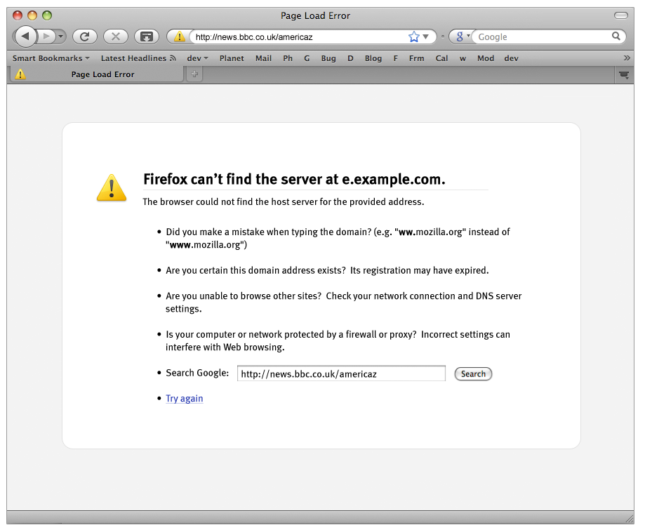
Task: Open the single-letter G bookmark
Action: [307, 58]
